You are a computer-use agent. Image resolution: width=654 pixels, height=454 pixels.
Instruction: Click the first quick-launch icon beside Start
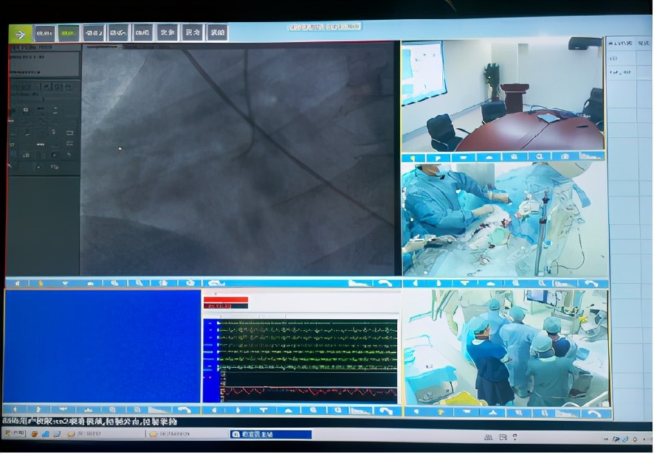click(35, 434)
